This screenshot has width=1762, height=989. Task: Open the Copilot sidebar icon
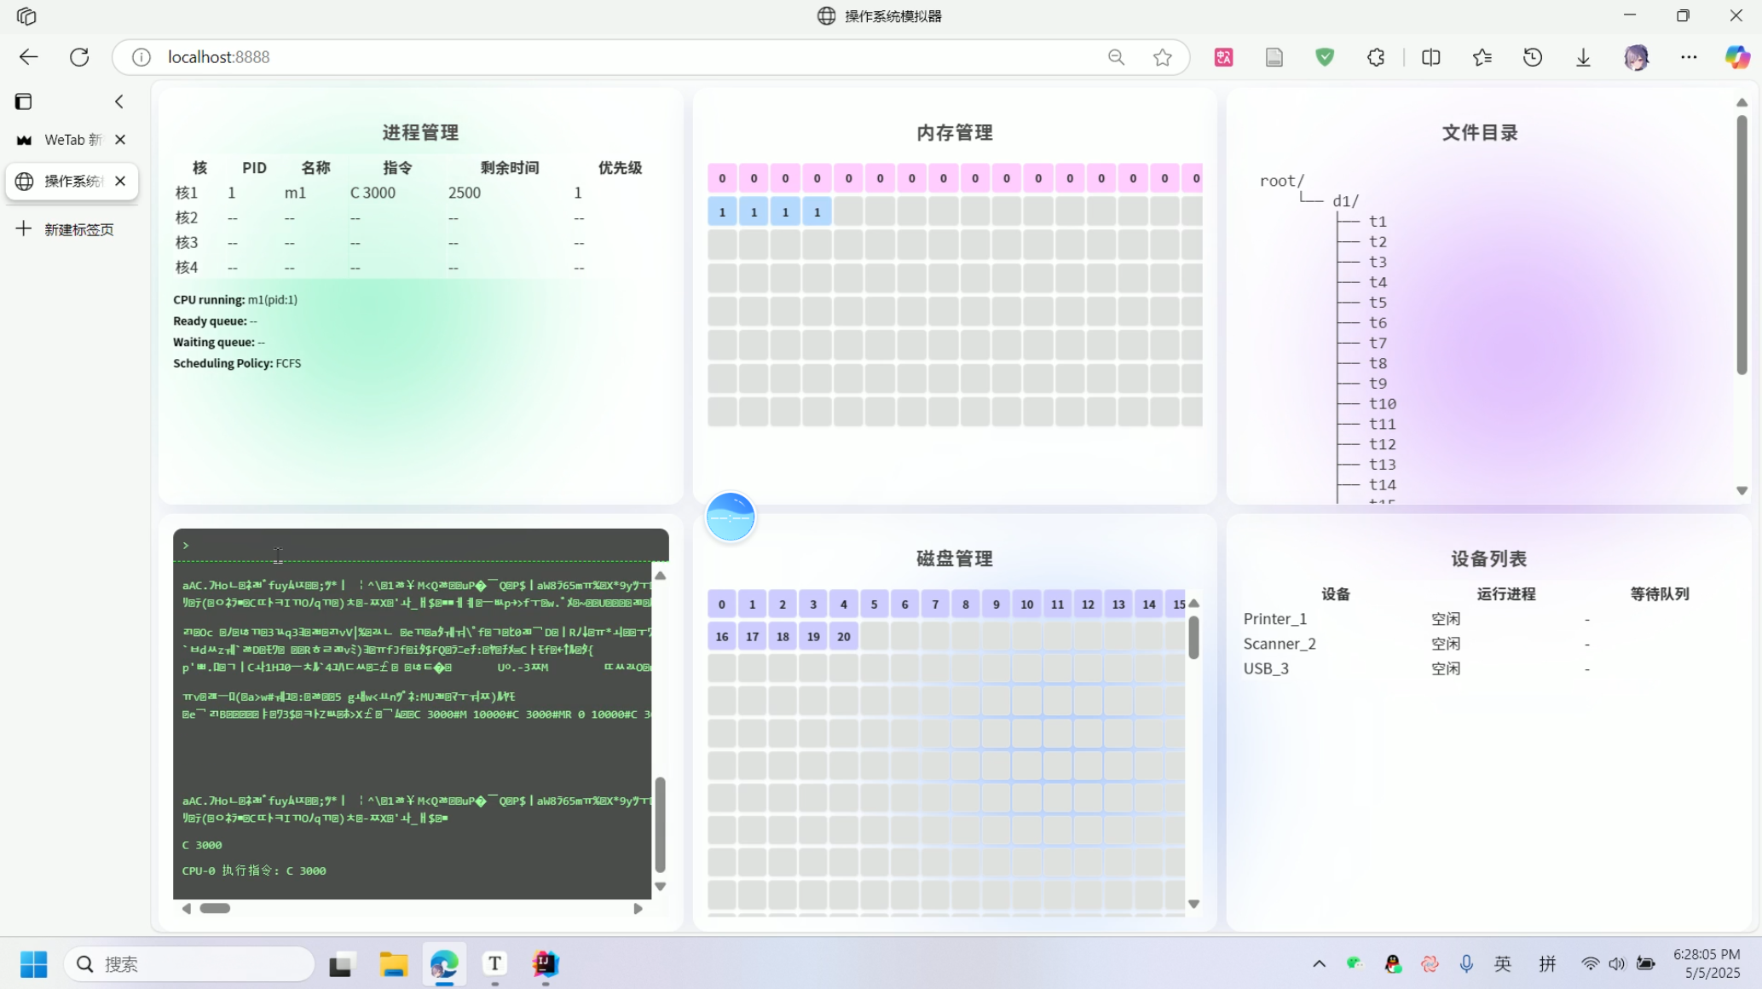1736,57
